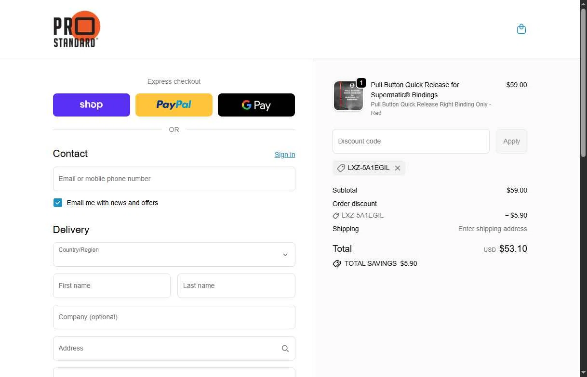Focus the Discount code field
587x377 pixels.
[x=411, y=141]
